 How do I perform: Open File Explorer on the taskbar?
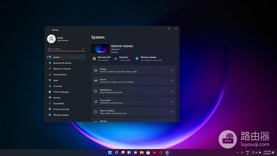point(142,153)
